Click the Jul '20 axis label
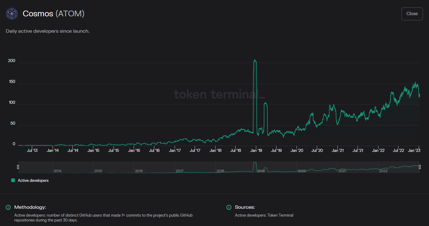 317,150
